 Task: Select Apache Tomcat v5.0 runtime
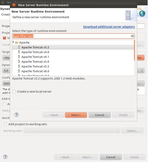73,62
